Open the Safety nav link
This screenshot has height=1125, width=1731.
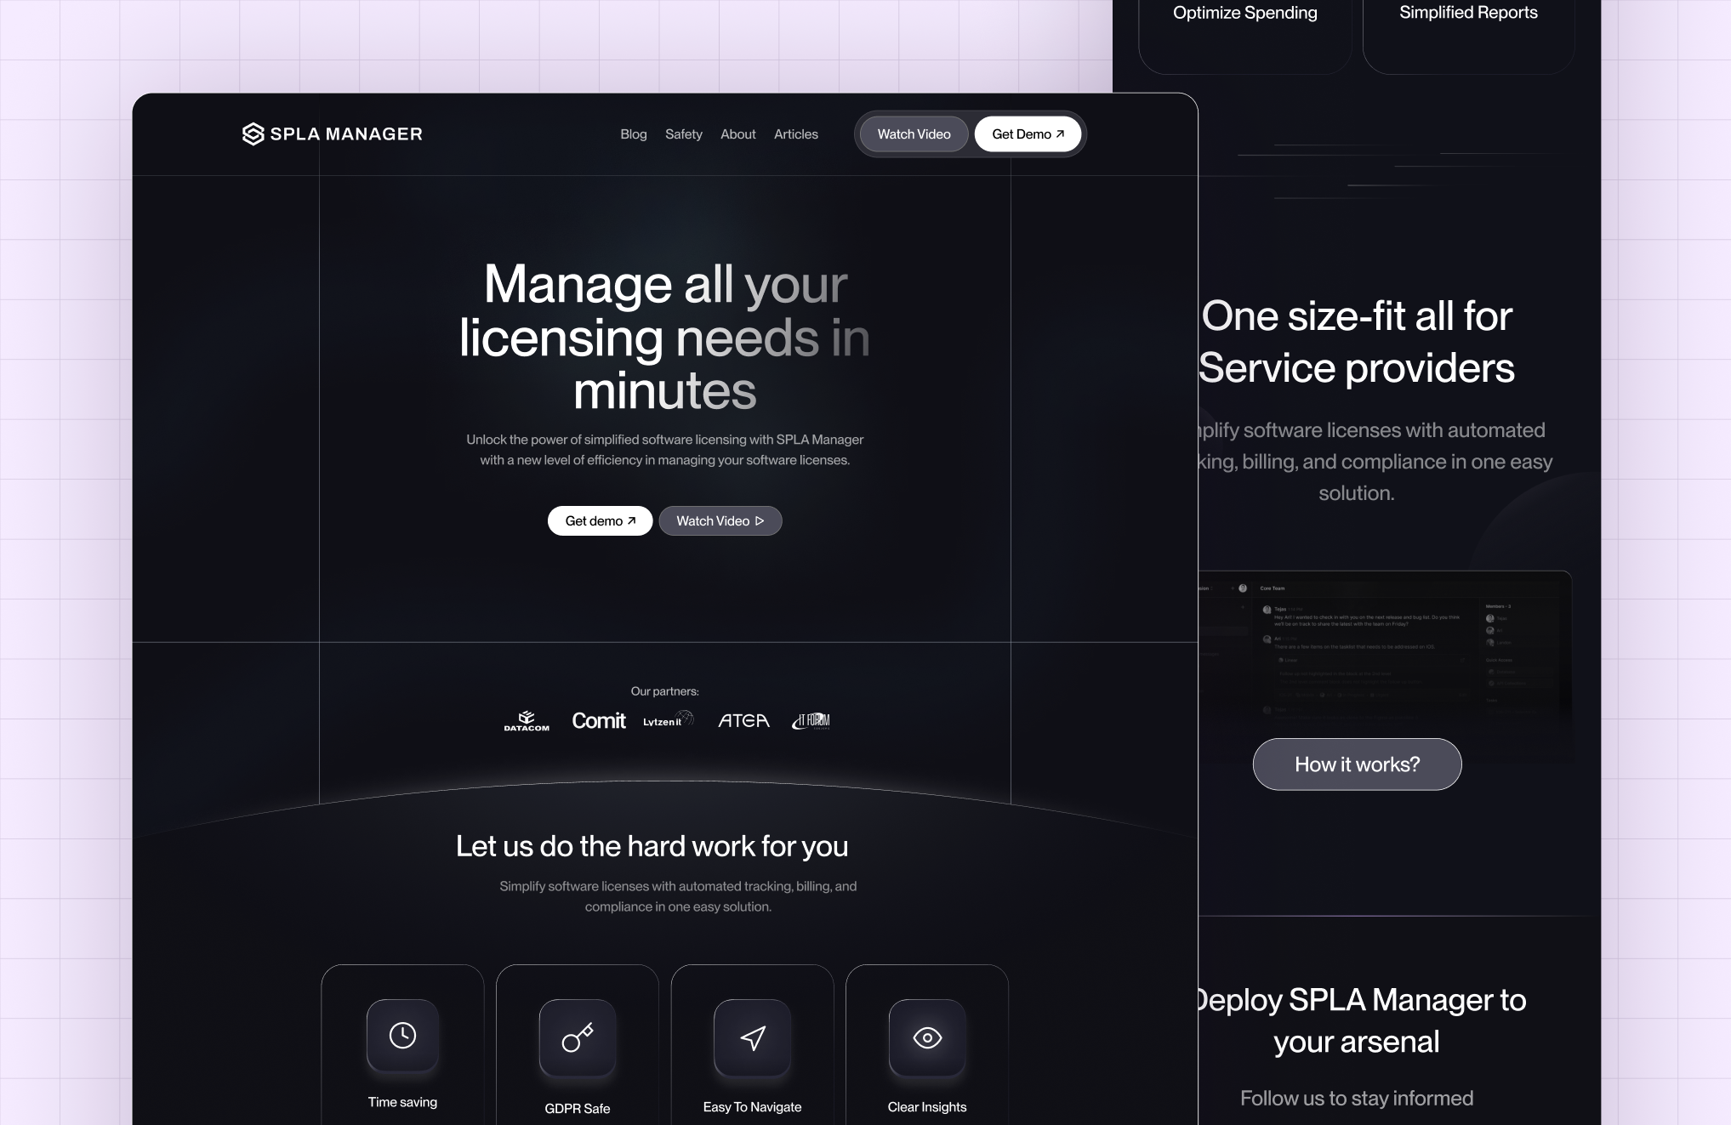pyautogui.click(x=684, y=134)
